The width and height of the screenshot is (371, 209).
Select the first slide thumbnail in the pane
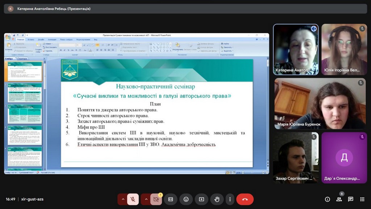(24, 71)
